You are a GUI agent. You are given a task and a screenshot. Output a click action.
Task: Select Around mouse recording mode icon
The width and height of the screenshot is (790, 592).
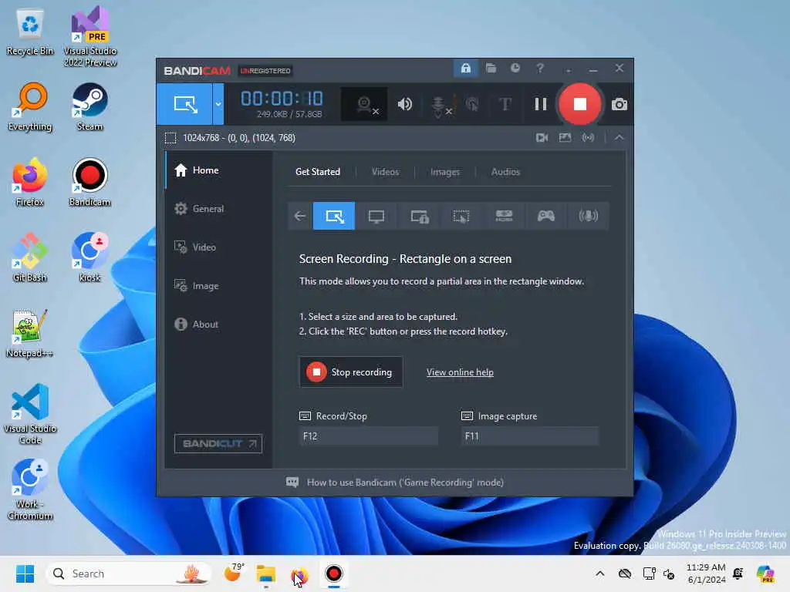point(461,216)
